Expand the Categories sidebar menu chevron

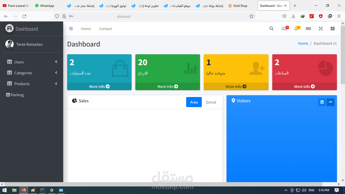56,73
